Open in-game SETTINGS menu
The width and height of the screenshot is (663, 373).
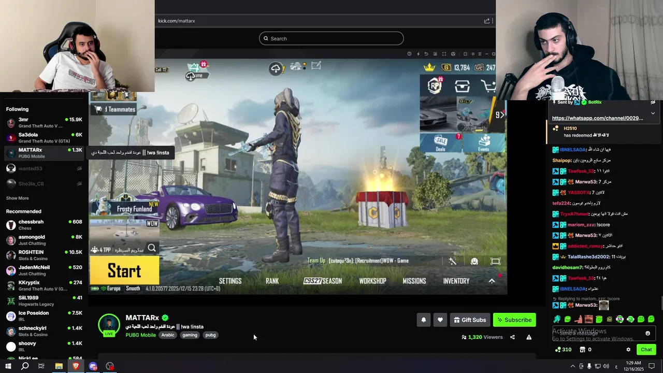pos(230,281)
